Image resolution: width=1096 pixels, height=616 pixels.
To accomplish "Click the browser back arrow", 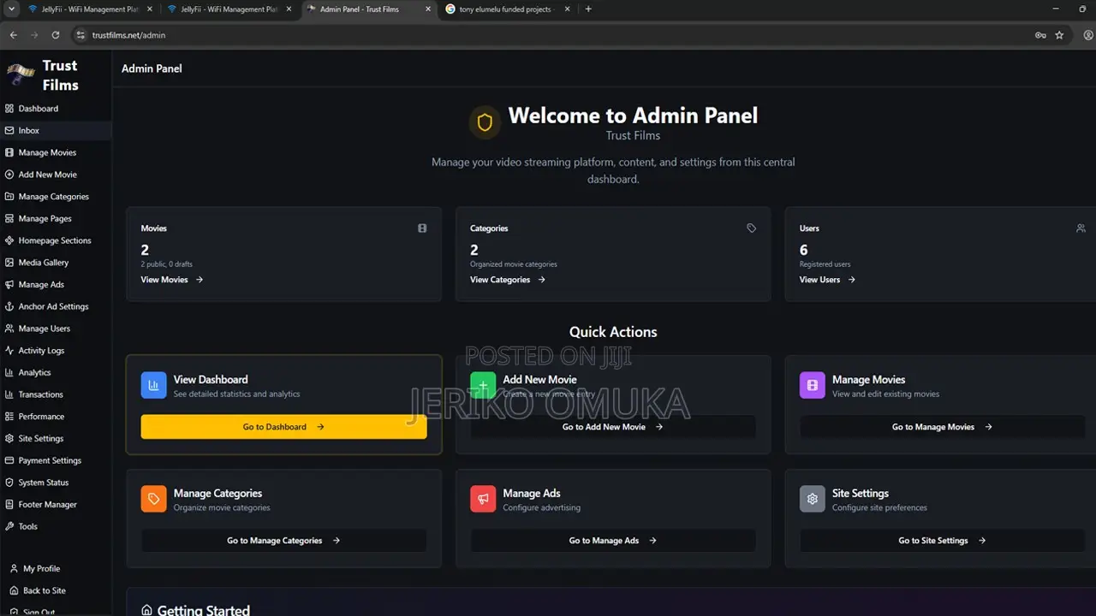I will (13, 35).
